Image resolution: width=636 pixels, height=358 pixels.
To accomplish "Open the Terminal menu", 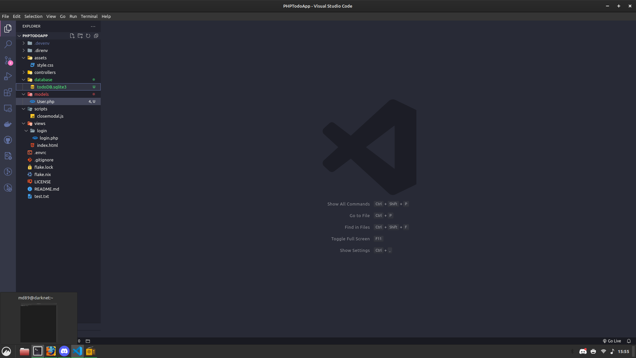I will pos(89,16).
